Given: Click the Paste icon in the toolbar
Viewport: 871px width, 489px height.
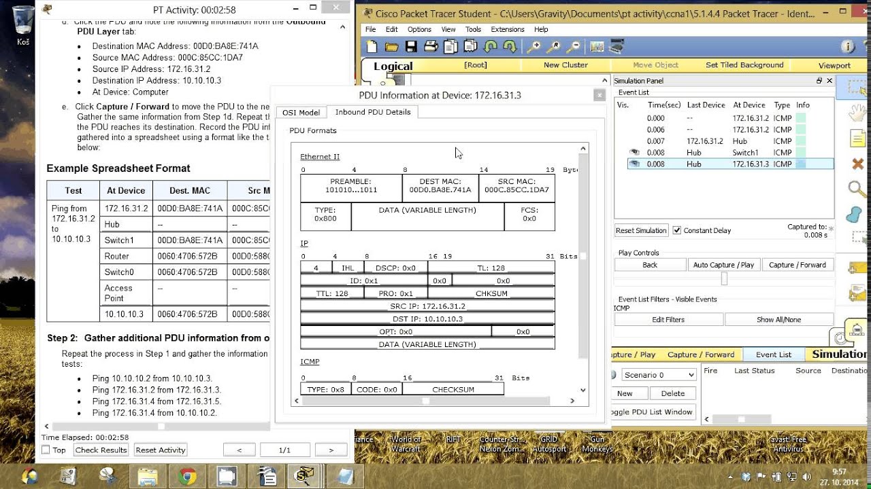Looking at the screenshot, I should [470, 47].
